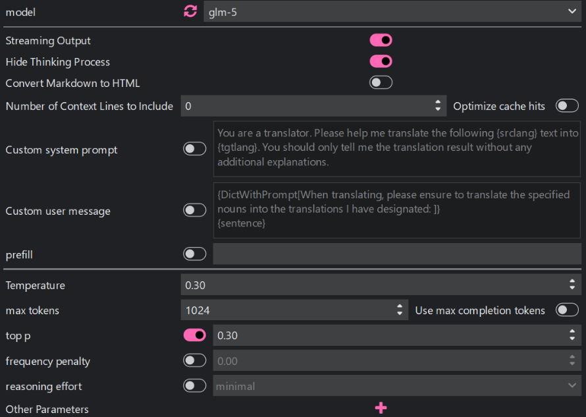Decrease Temperature with the down arrow
Screen dimensions: 586x417
click(x=572, y=289)
